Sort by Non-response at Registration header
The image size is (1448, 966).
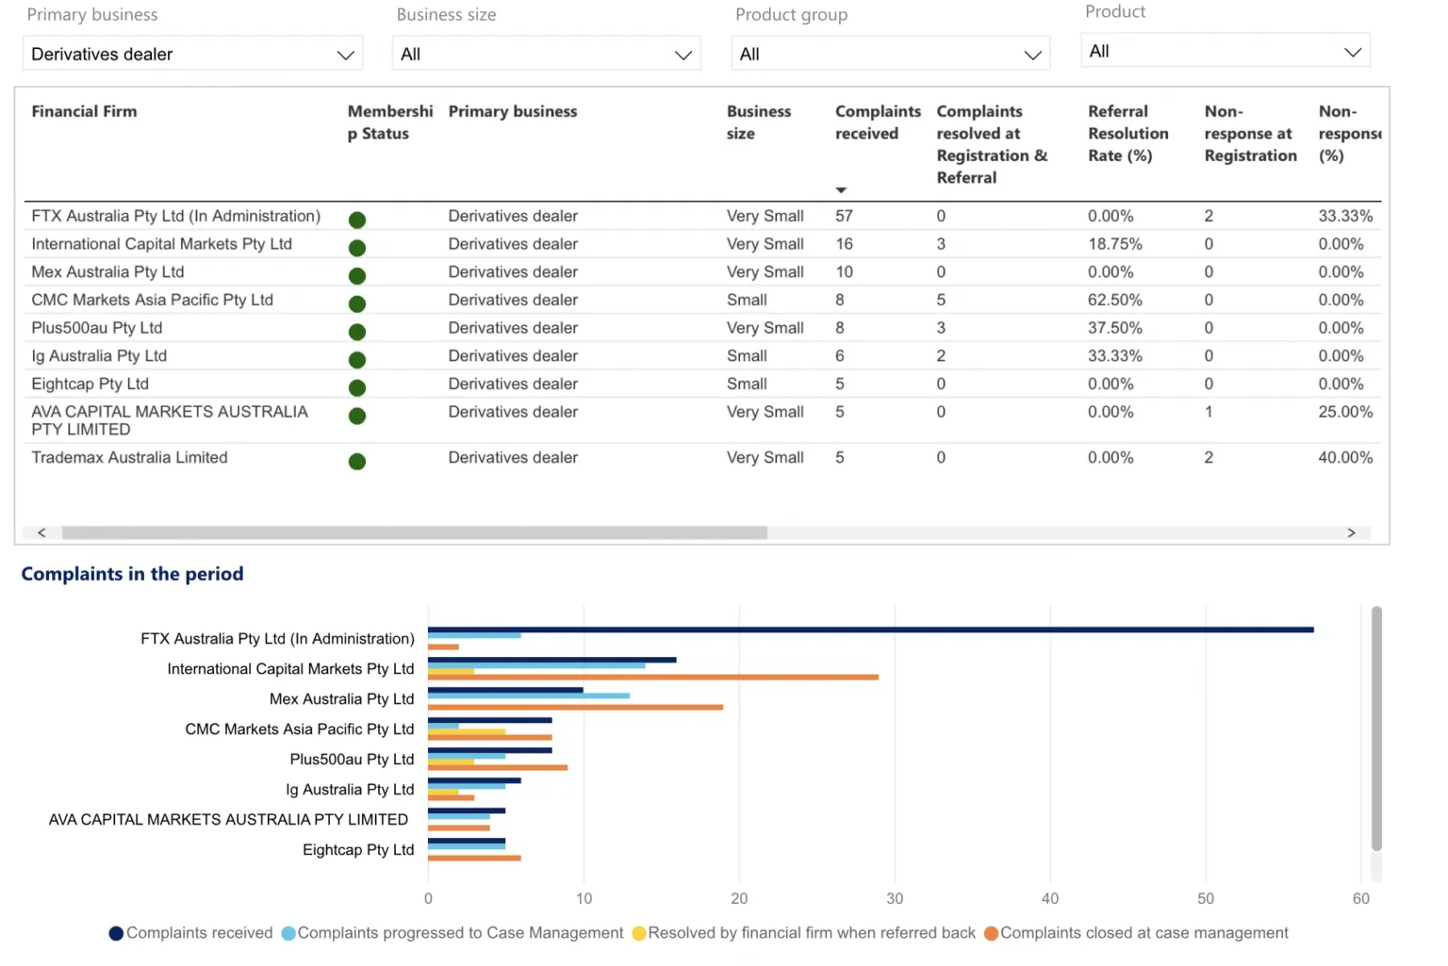(x=1251, y=134)
